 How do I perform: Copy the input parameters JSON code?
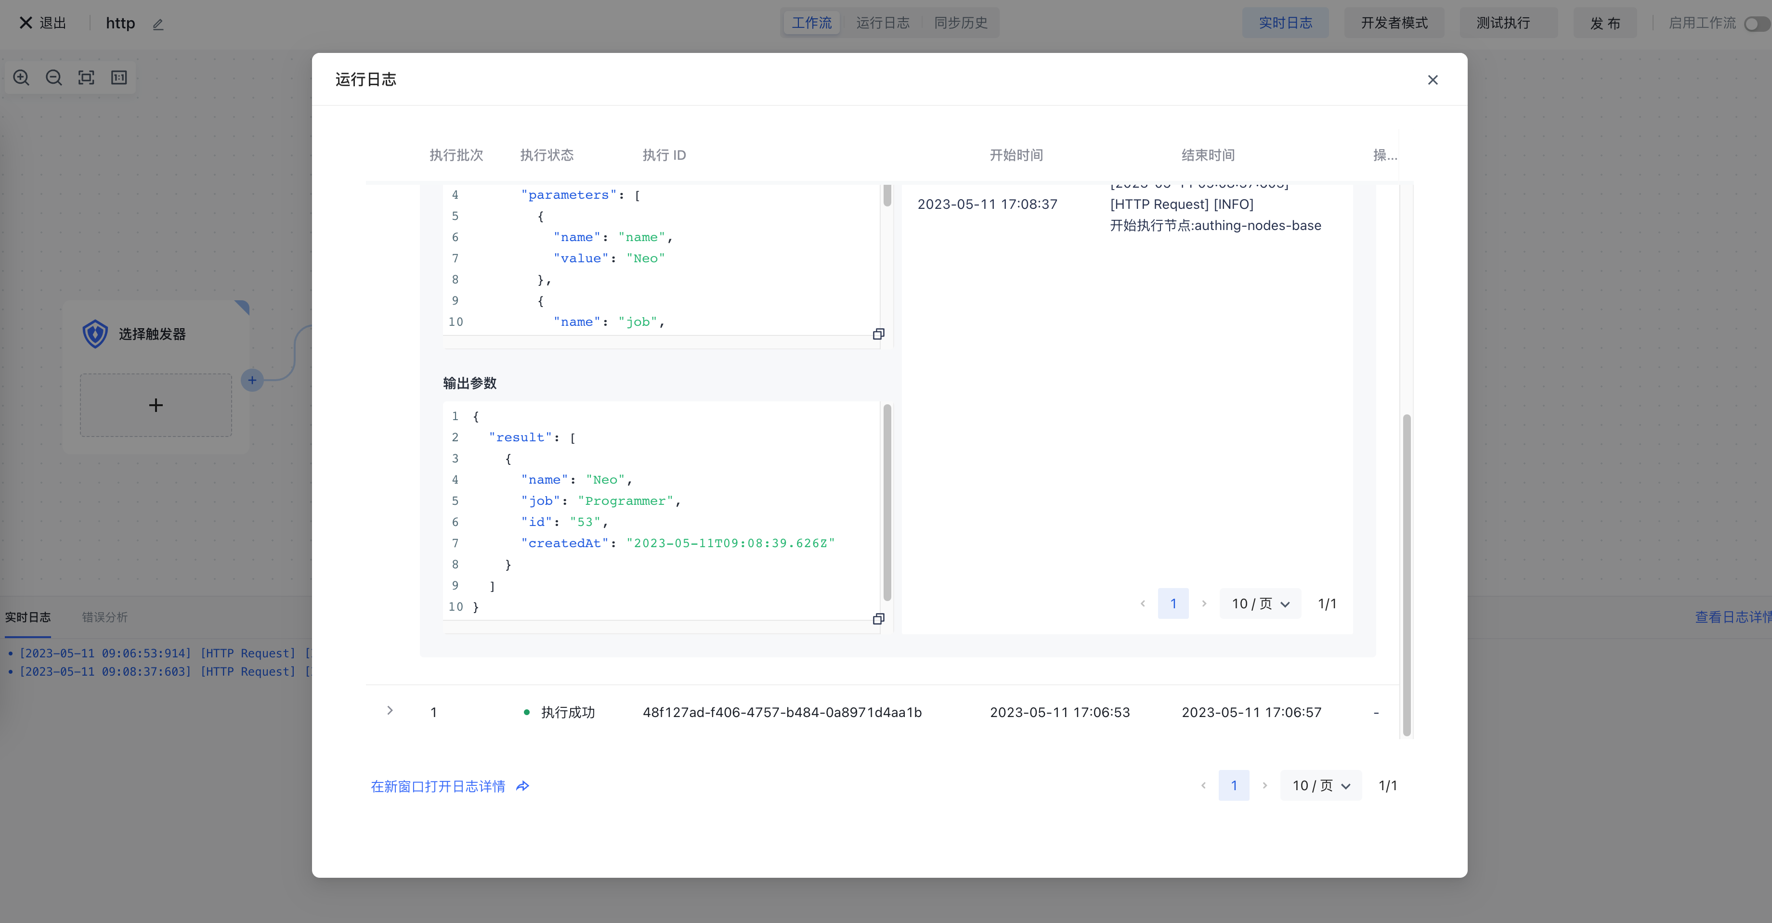point(878,334)
